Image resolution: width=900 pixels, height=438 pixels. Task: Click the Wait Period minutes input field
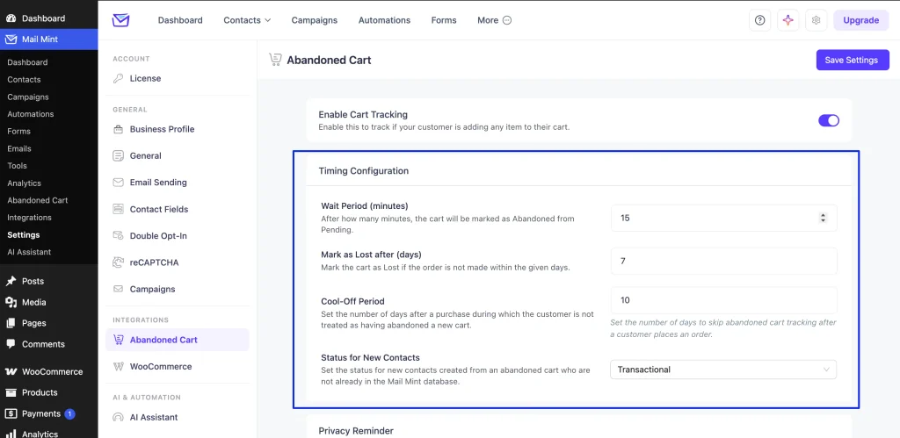pos(723,218)
